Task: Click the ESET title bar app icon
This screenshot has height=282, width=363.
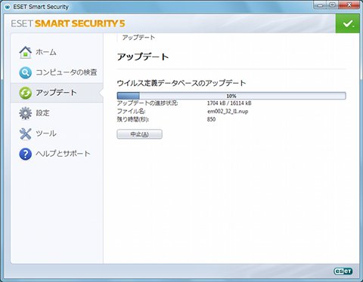Action: [8, 7]
